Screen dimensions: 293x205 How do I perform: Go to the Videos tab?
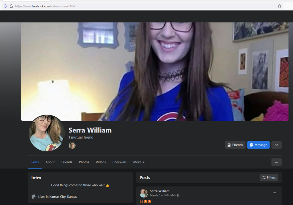pyautogui.click(x=101, y=162)
